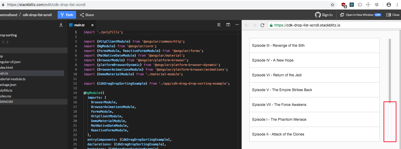Select Episode VII - The Force Awakens
This screenshot has height=149, width=401.
pos(315,105)
